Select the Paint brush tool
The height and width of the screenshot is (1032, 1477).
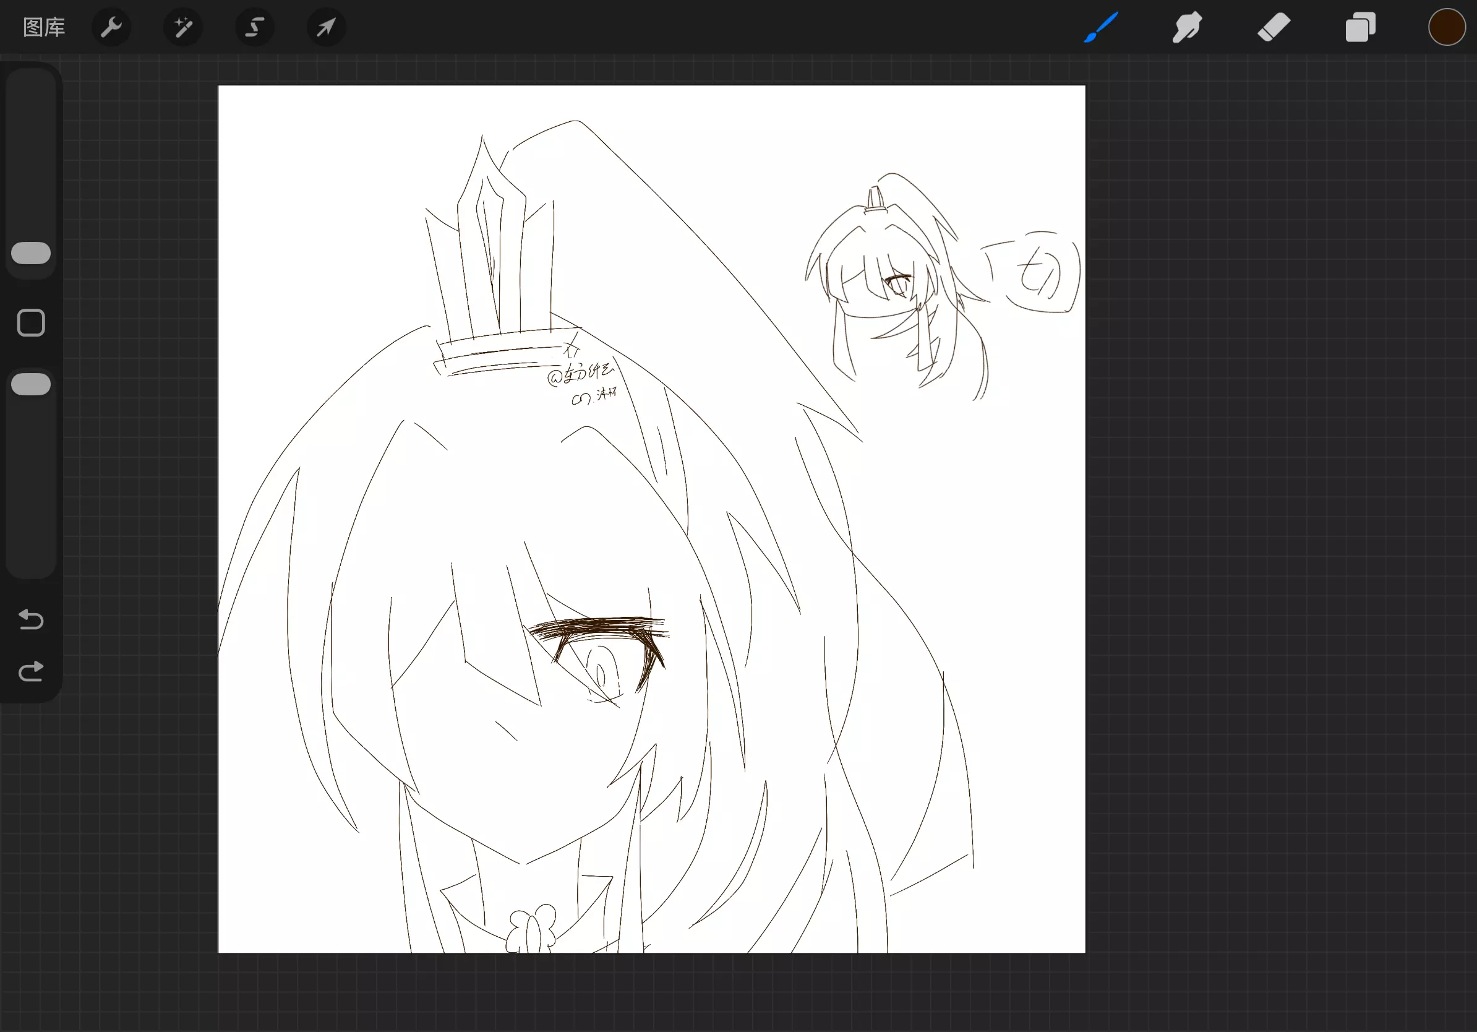coord(1101,28)
